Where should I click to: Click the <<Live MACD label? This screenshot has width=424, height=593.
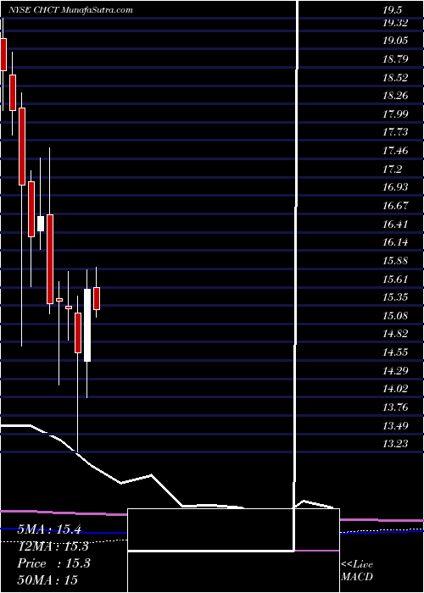pyautogui.click(x=357, y=571)
